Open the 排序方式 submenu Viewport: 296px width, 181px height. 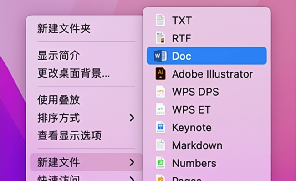[x=86, y=118]
